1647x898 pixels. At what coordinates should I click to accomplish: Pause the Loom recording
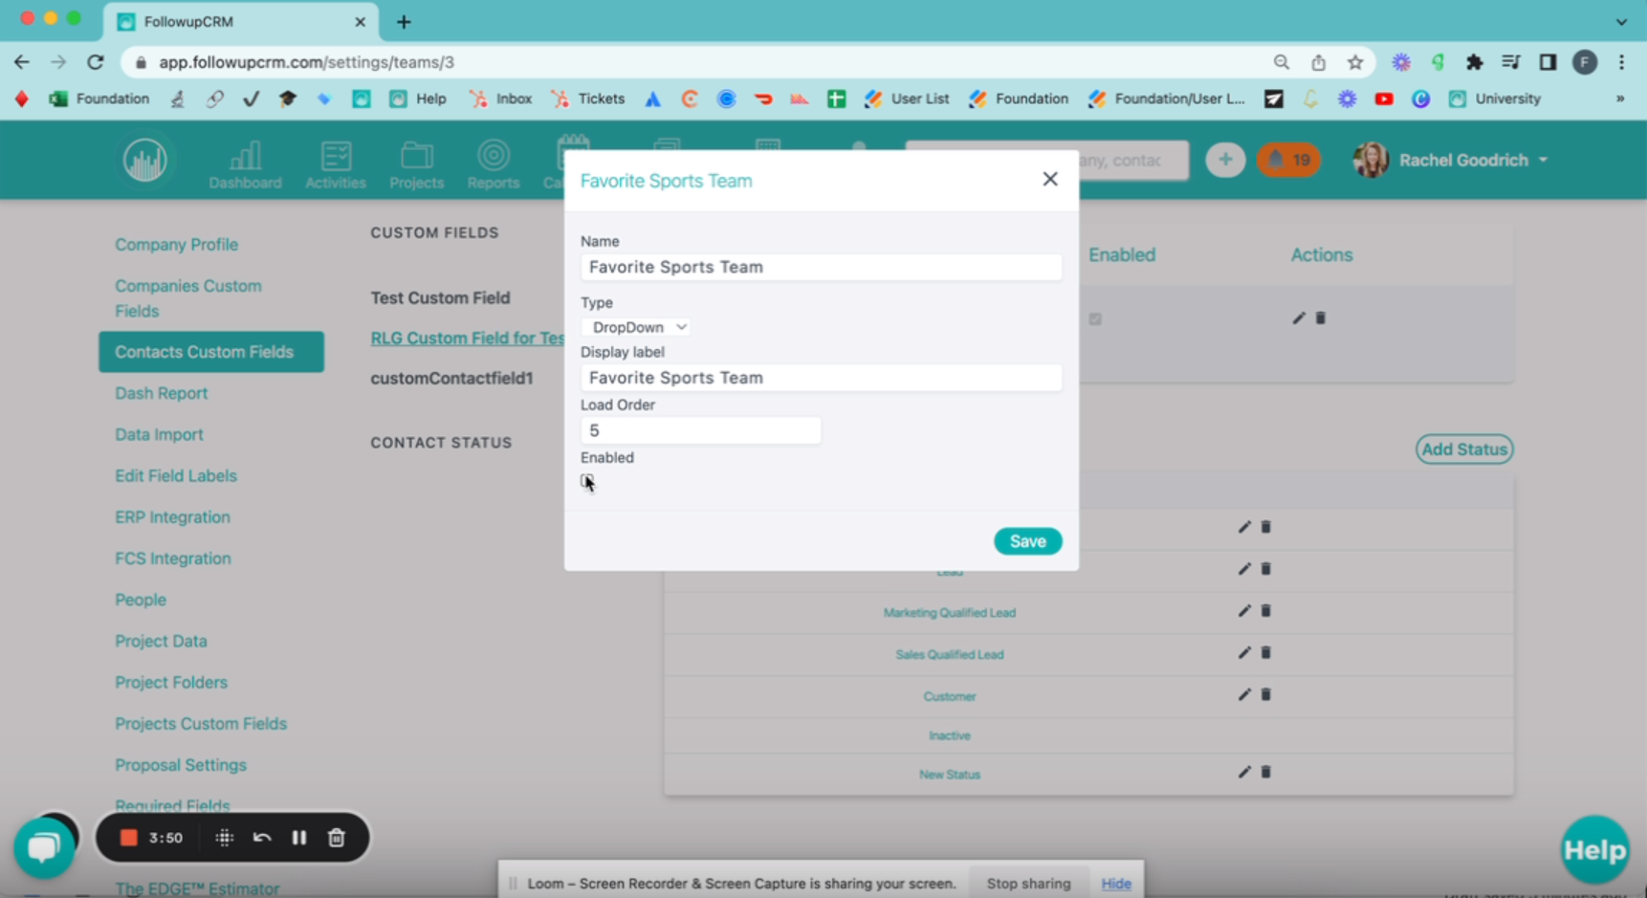point(298,837)
